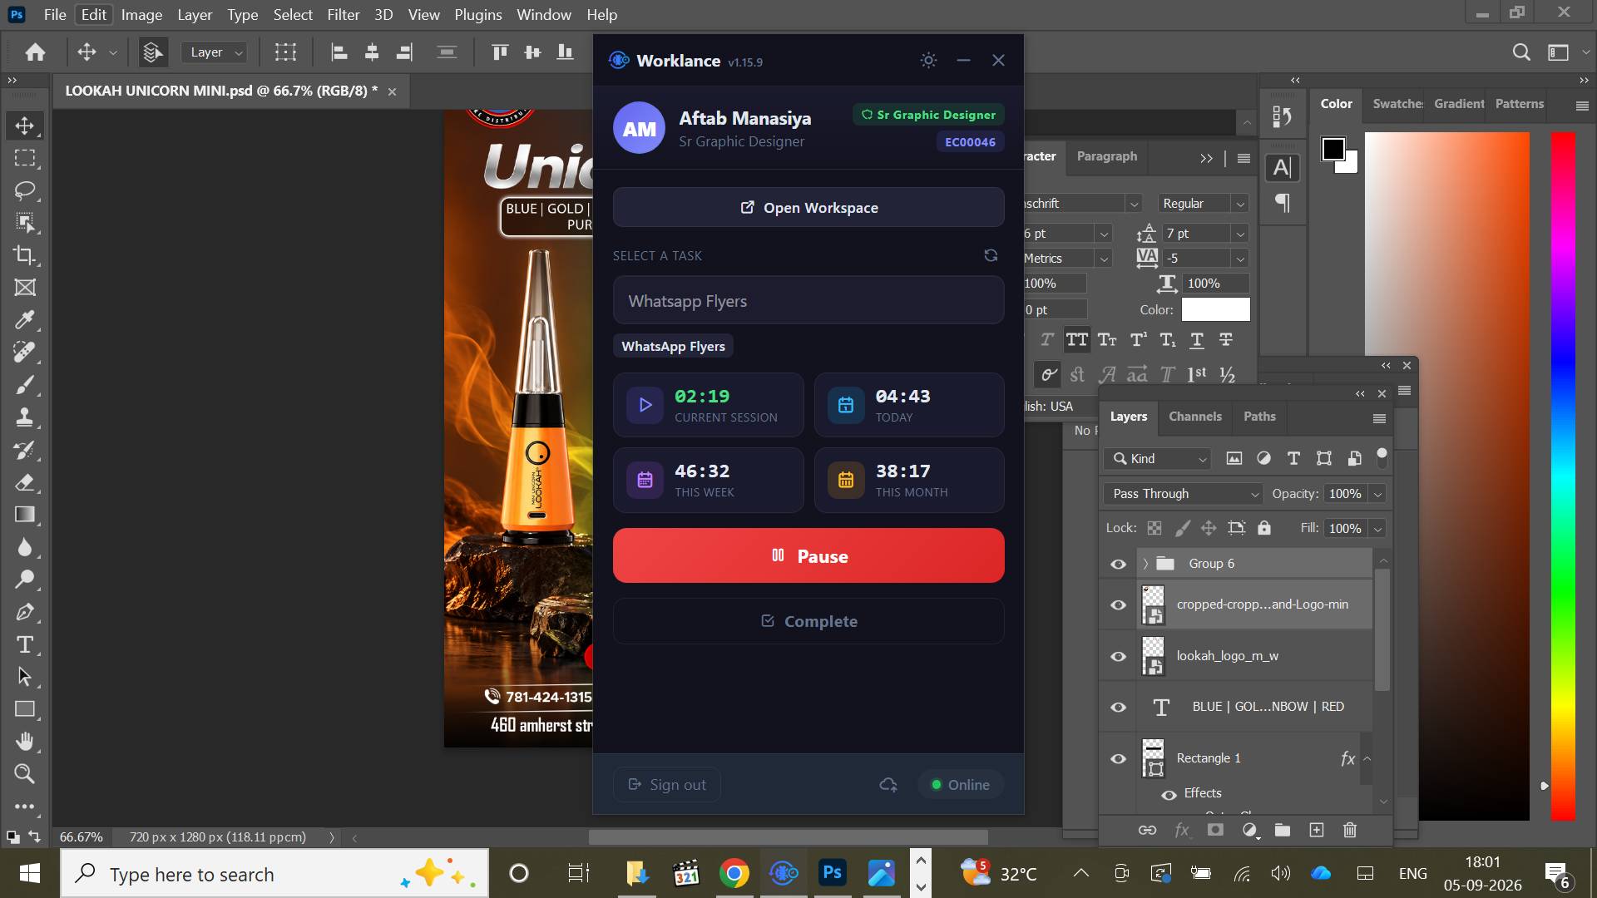This screenshot has width=1597, height=898.
Task: Select the Eyedropper tool
Action: pos(25,320)
